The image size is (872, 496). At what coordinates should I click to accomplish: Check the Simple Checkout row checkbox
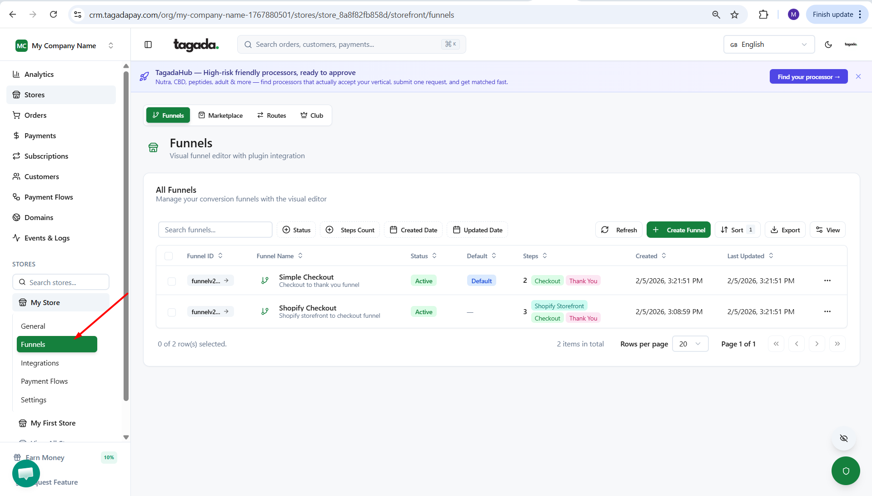point(172,281)
